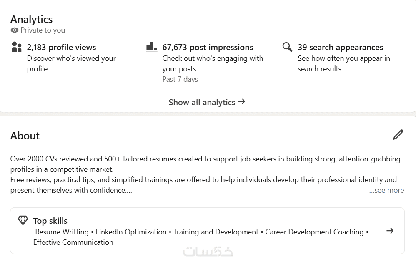Image resolution: width=416 pixels, height=262 pixels.
Task: Click the arrow next to Show all analytics
Action: (241, 102)
